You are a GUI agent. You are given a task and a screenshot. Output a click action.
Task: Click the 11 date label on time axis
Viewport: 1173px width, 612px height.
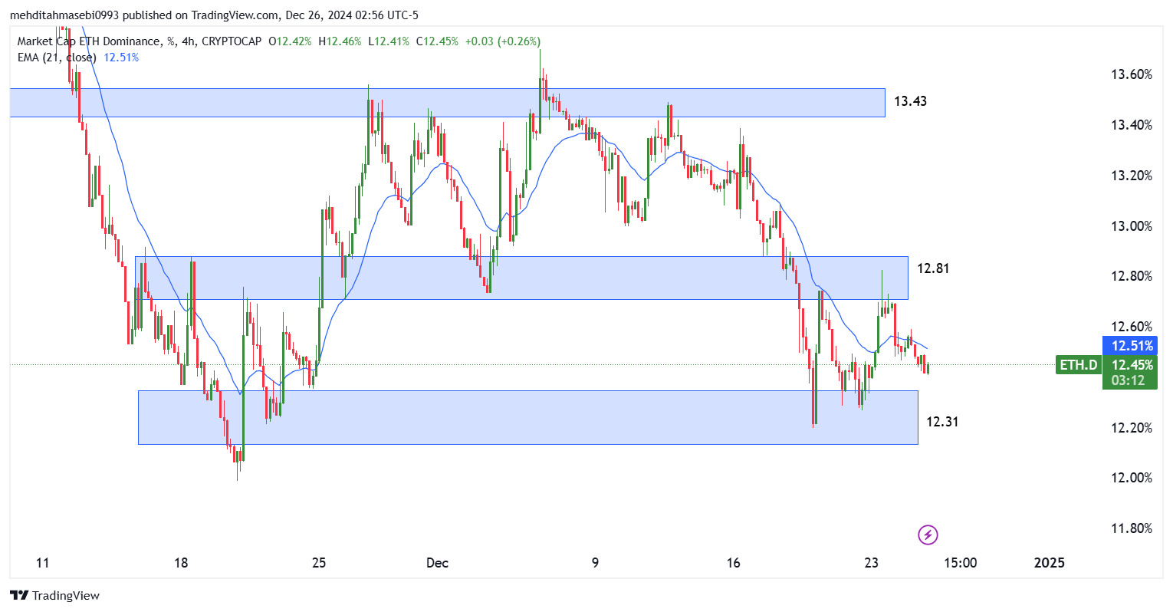[42, 563]
